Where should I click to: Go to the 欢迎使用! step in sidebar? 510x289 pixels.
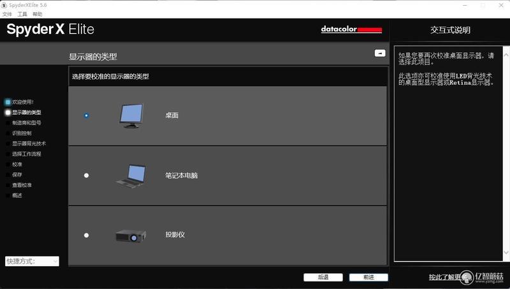23,102
